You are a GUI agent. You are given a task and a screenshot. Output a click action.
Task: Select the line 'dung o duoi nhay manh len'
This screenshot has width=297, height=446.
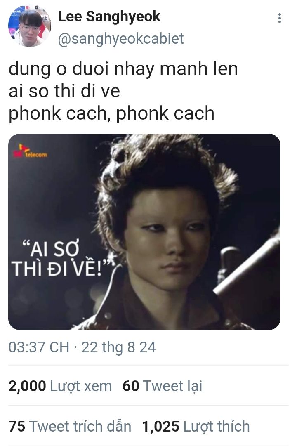point(123,69)
